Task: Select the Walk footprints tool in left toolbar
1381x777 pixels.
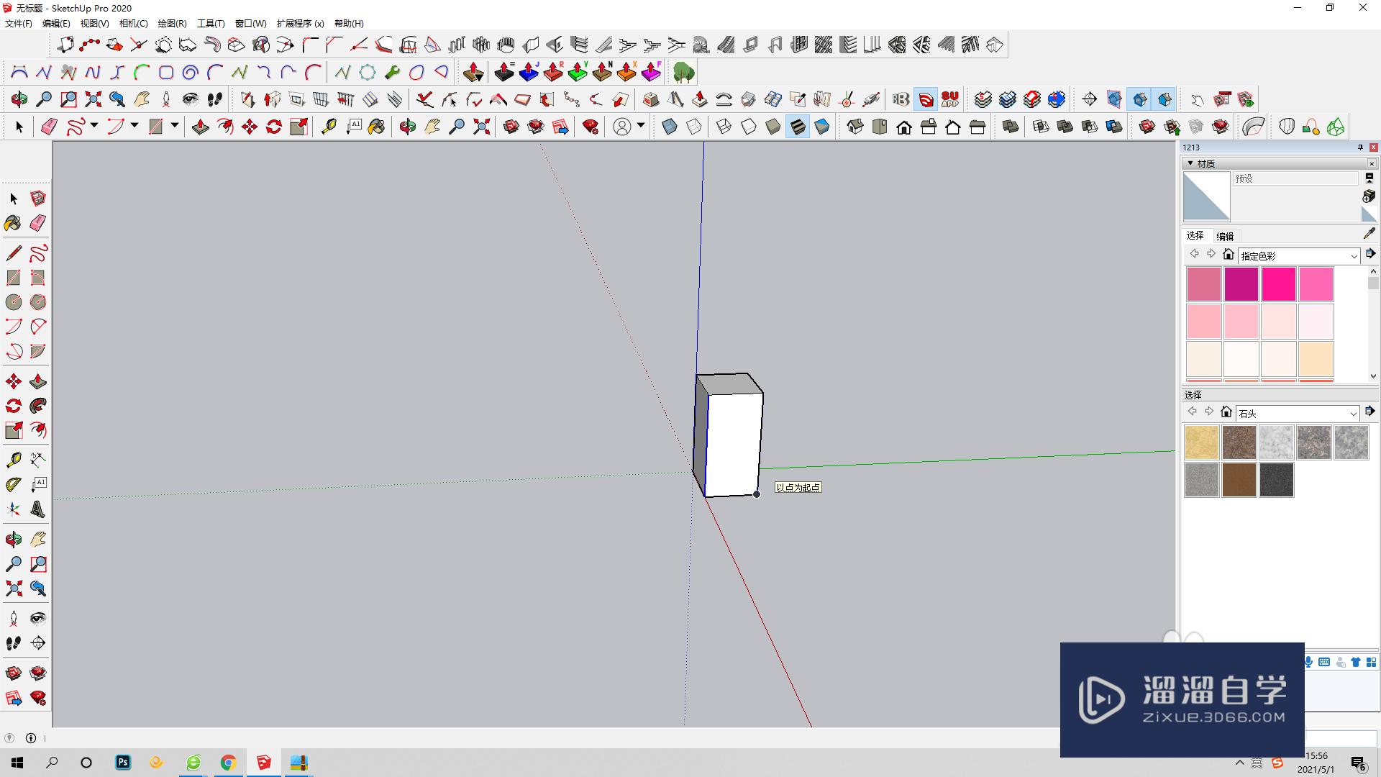Action: (x=13, y=643)
